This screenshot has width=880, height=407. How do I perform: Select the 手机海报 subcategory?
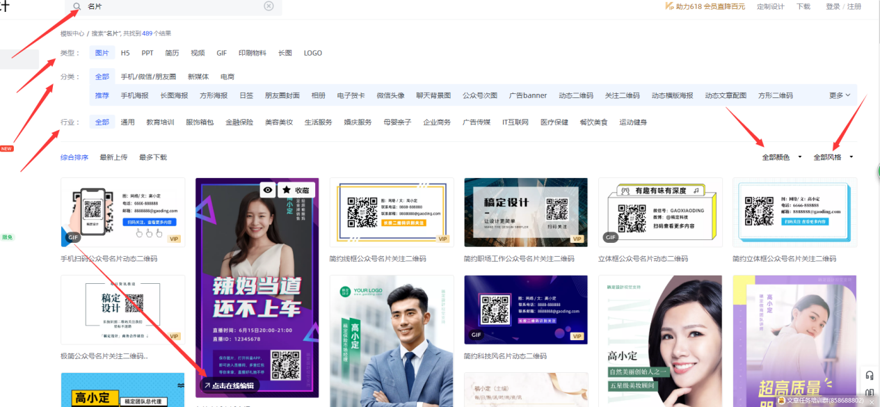click(134, 95)
